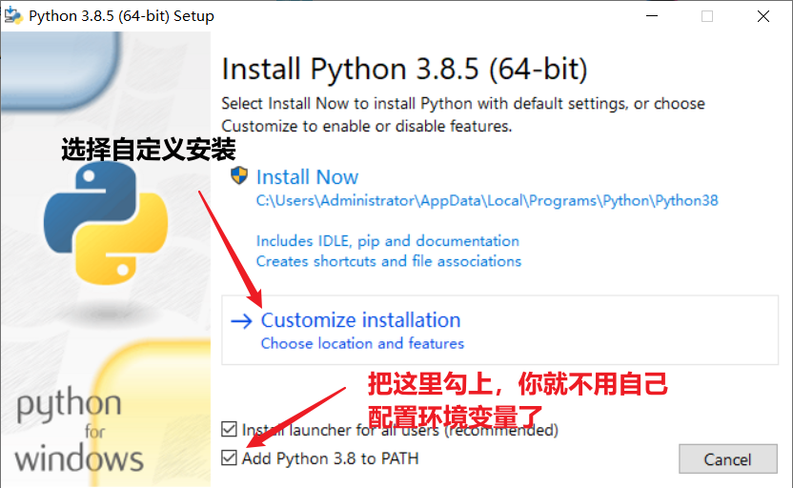Click the blue arrow beside Customize installation
The width and height of the screenshot is (793, 488).
tap(241, 321)
